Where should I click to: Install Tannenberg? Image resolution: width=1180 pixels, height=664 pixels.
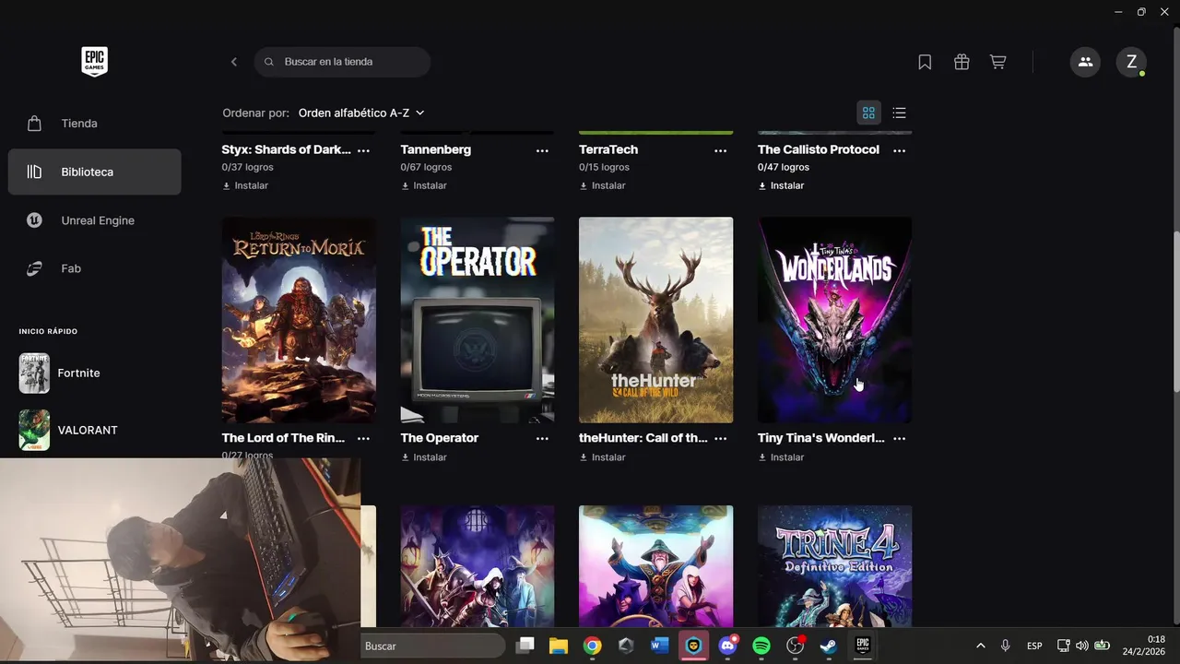click(424, 185)
